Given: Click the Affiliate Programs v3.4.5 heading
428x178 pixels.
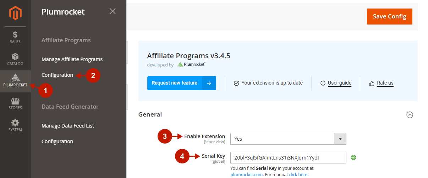Looking at the screenshot, I should click(189, 56).
